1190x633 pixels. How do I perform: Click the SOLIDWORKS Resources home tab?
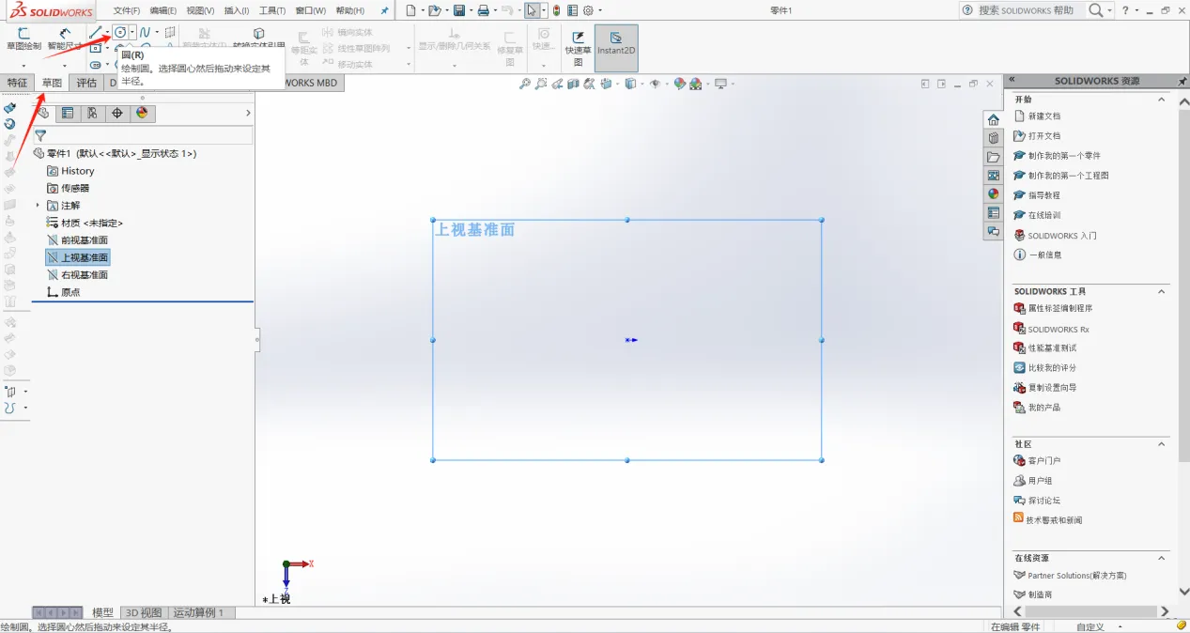pyautogui.click(x=994, y=119)
